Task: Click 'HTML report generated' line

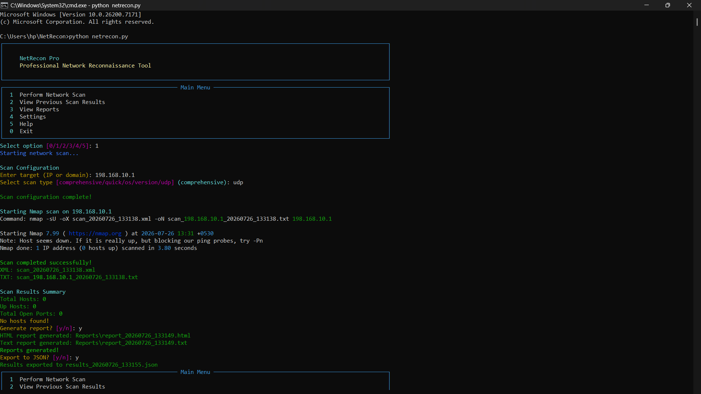Action: [95, 336]
